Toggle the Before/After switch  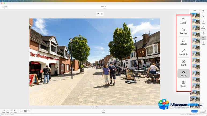[x=25, y=111]
